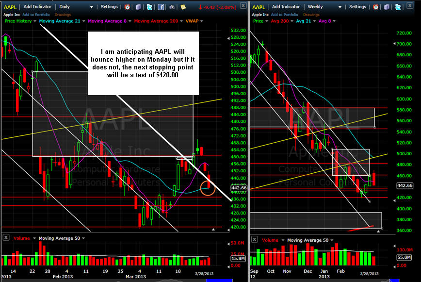Image resolution: width=421 pixels, height=282 pixels.
Task: Click the 532.00 label on Daily price axis
Action: 238,31
